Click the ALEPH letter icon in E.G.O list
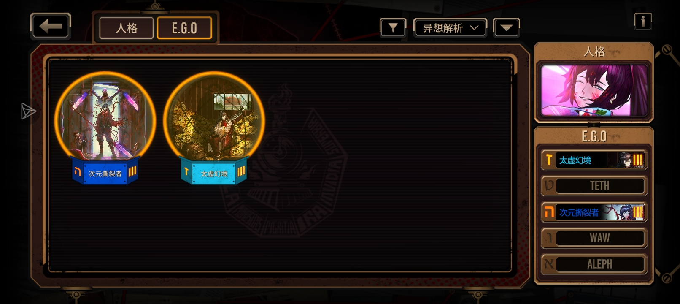This screenshot has width=680, height=304. pos(549,264)
